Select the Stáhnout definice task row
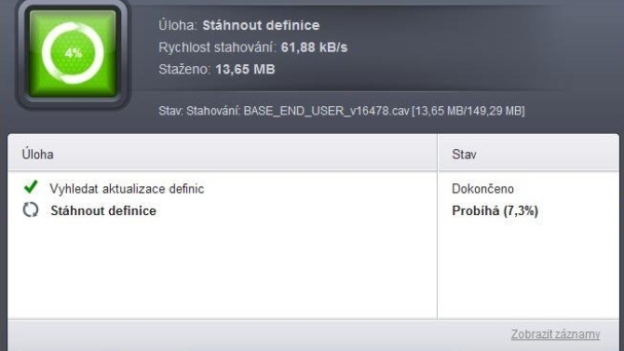Image resolution: width=624 pixels, height=351 pixels. [223, 210]
